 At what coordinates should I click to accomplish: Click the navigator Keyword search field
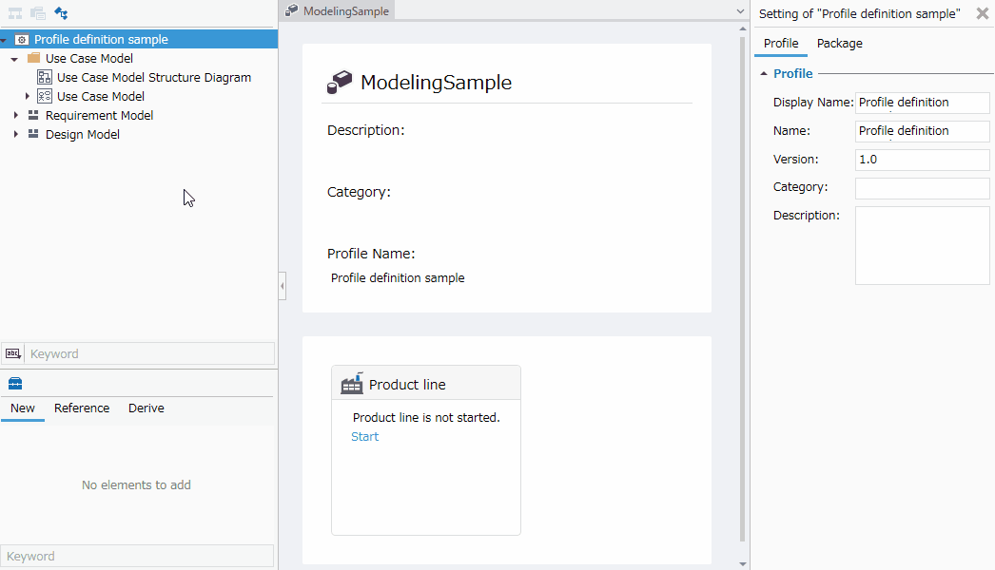coord(149,353)
